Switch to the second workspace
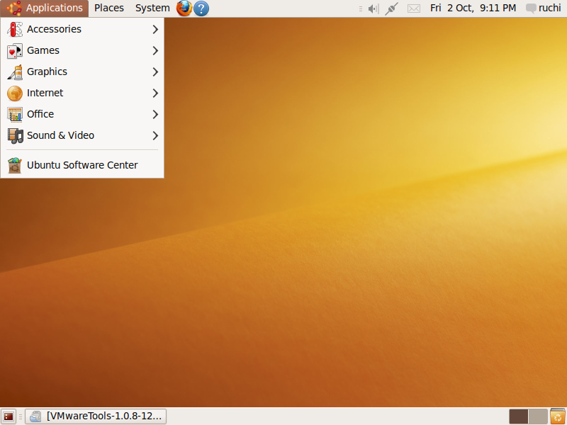The image size is (567, 425). [538, 416]
